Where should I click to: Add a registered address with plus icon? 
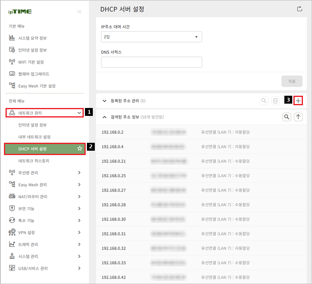(x=298, y=100)
